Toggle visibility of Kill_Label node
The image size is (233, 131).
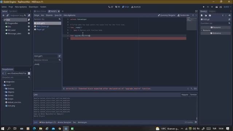[x=29, y=30]
